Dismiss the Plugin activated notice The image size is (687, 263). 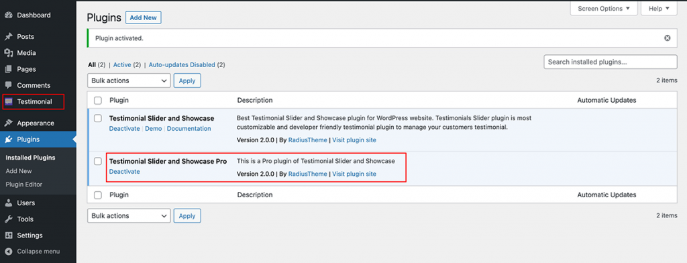[x=668, y=38]
